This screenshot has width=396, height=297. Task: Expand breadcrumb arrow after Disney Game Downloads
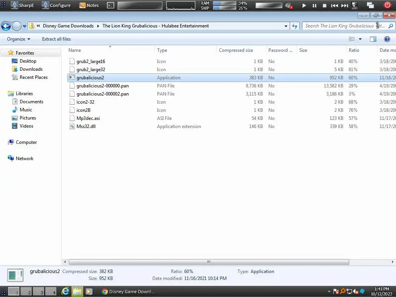98,26
